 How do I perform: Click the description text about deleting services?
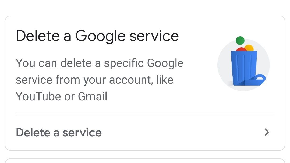click(100, 80)
